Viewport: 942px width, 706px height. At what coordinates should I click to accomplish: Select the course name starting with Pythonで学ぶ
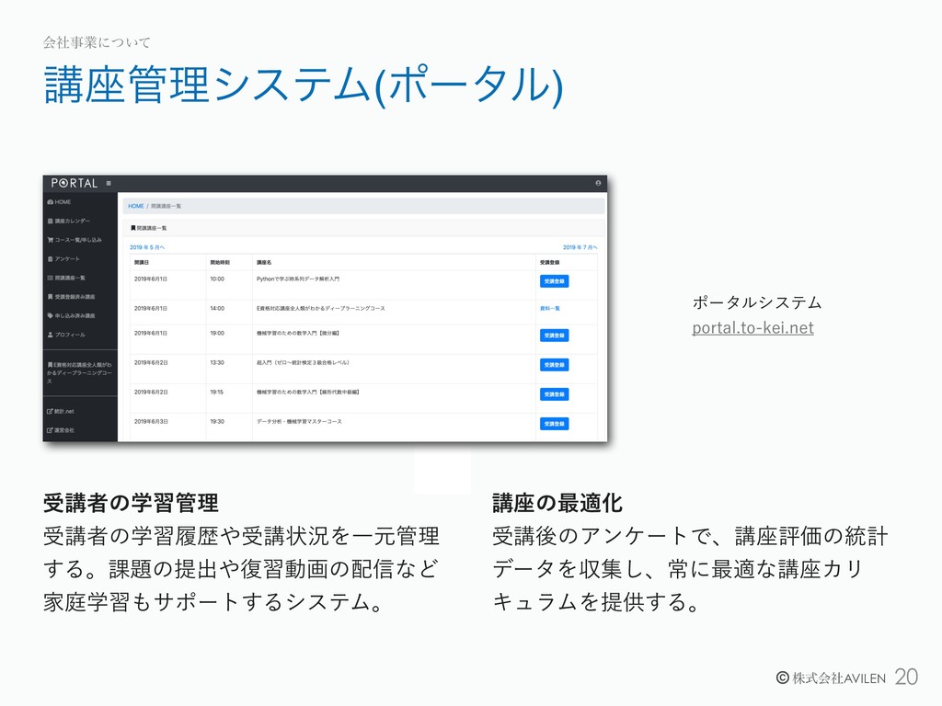coord(298,279)
